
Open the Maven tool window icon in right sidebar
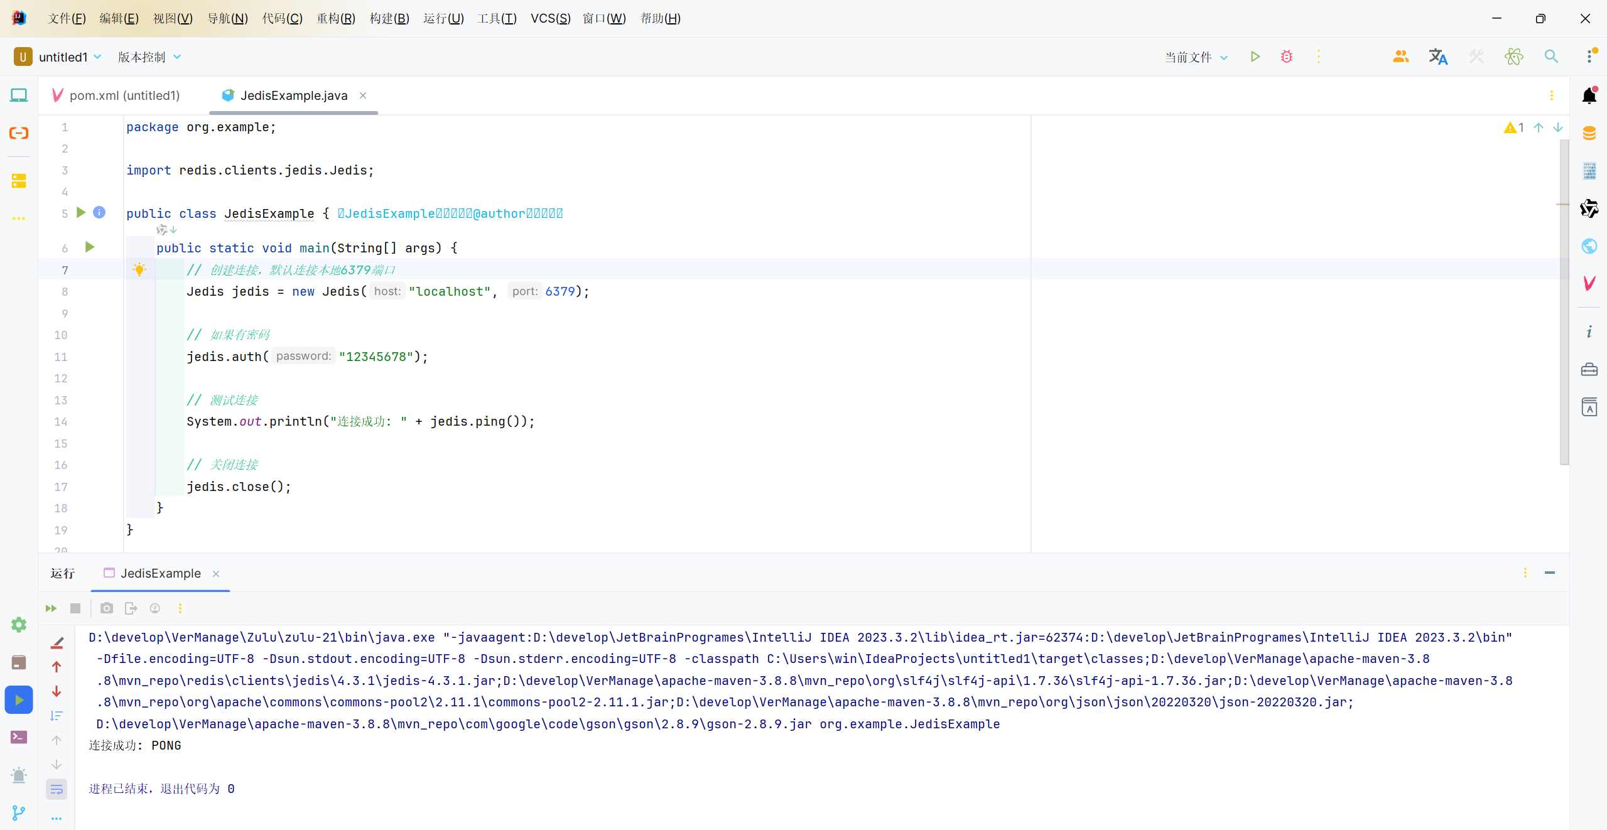tap(1589, 284)
